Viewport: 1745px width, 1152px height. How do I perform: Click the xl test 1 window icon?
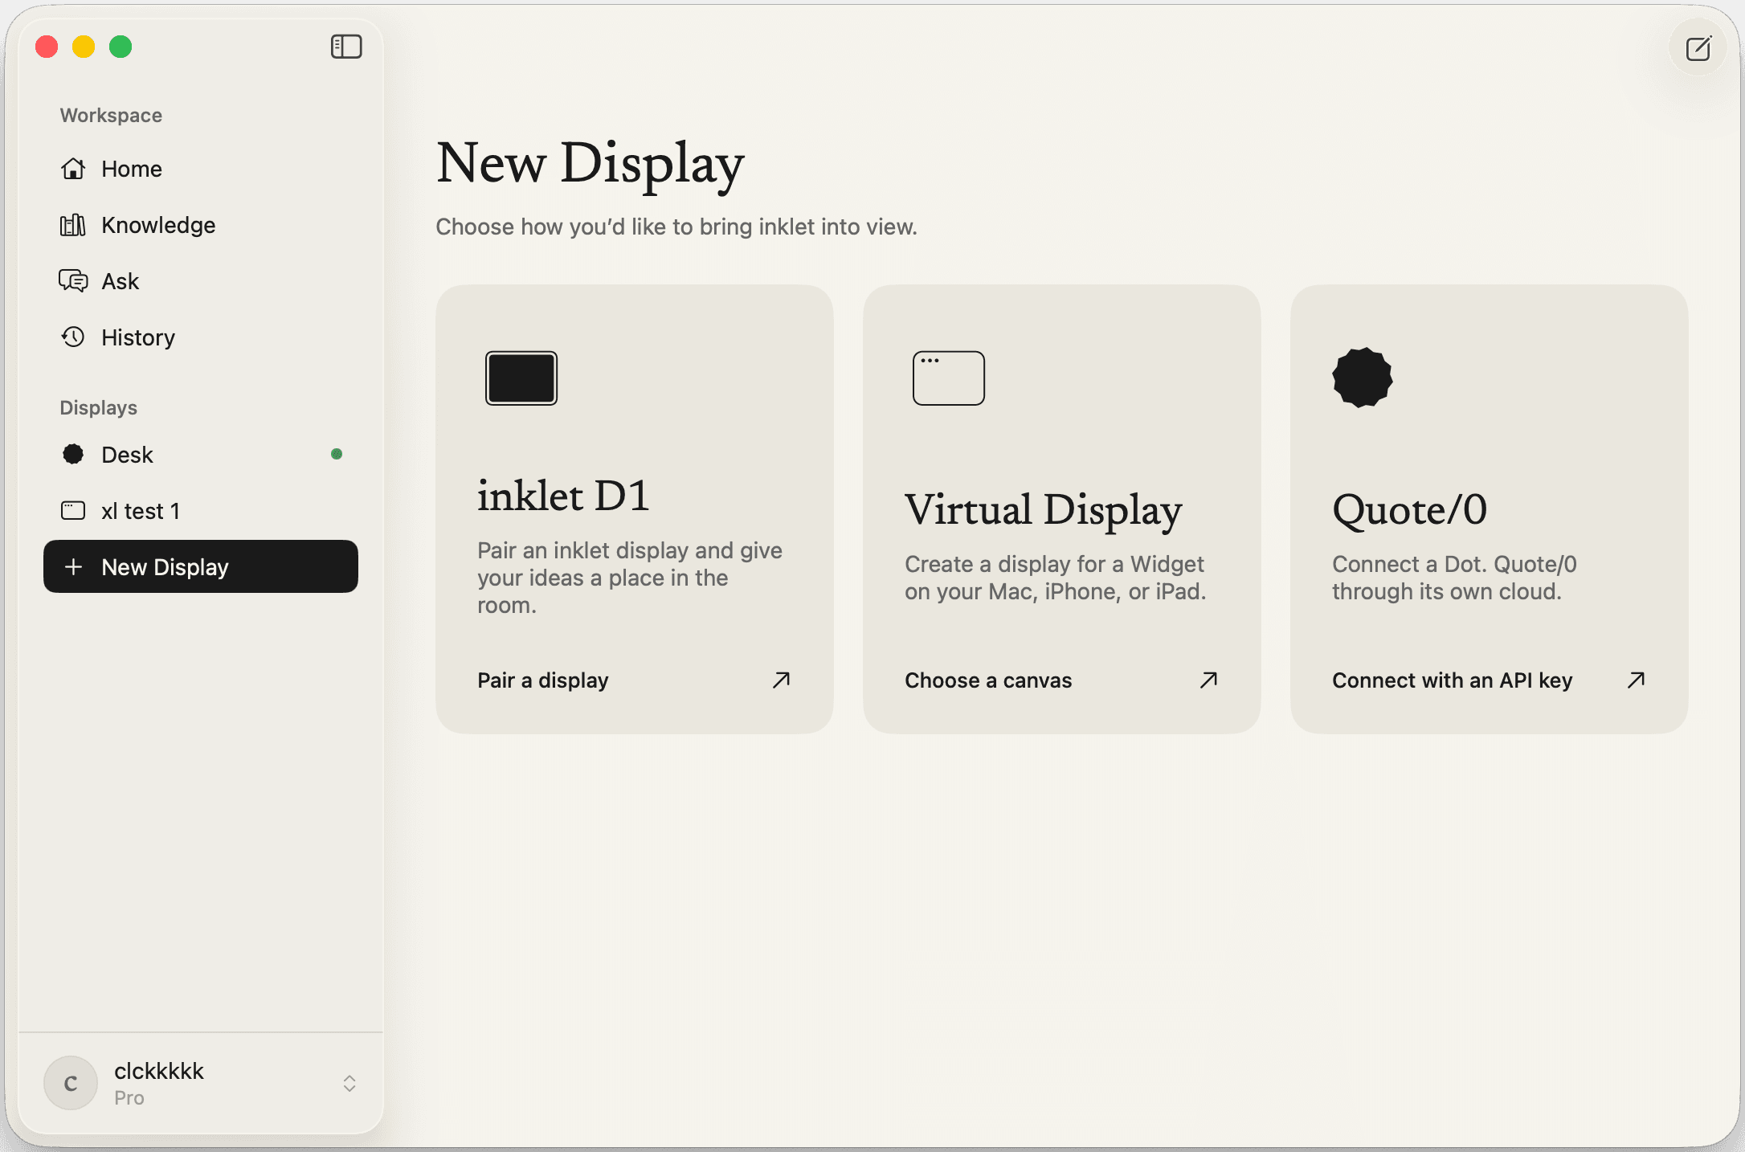coord(73,510)
